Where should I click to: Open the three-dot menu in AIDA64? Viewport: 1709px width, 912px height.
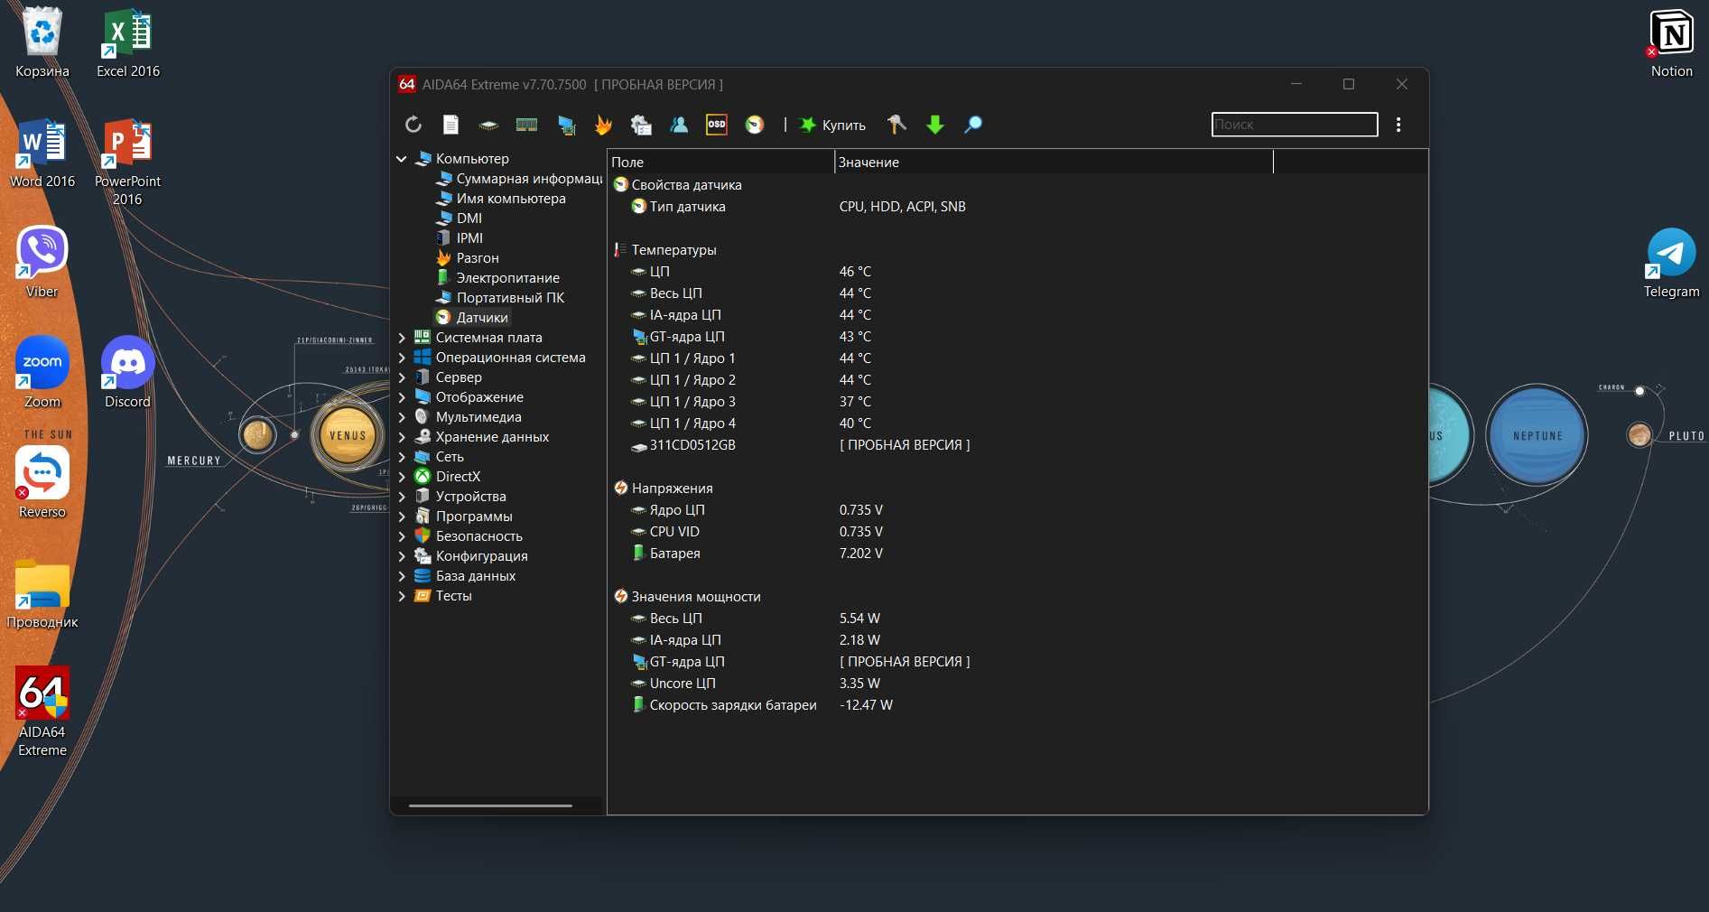[x=1398, y=125]
